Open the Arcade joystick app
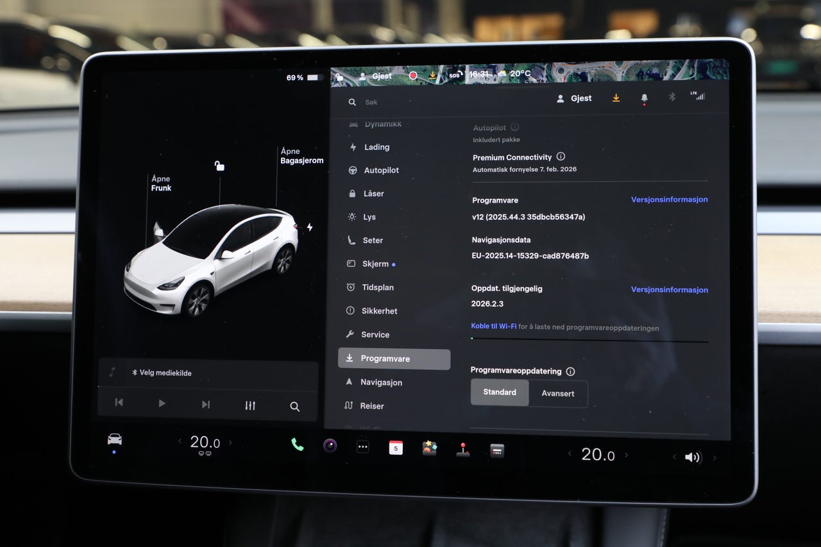This screenshot has height=547, width=821. [462, 450]
